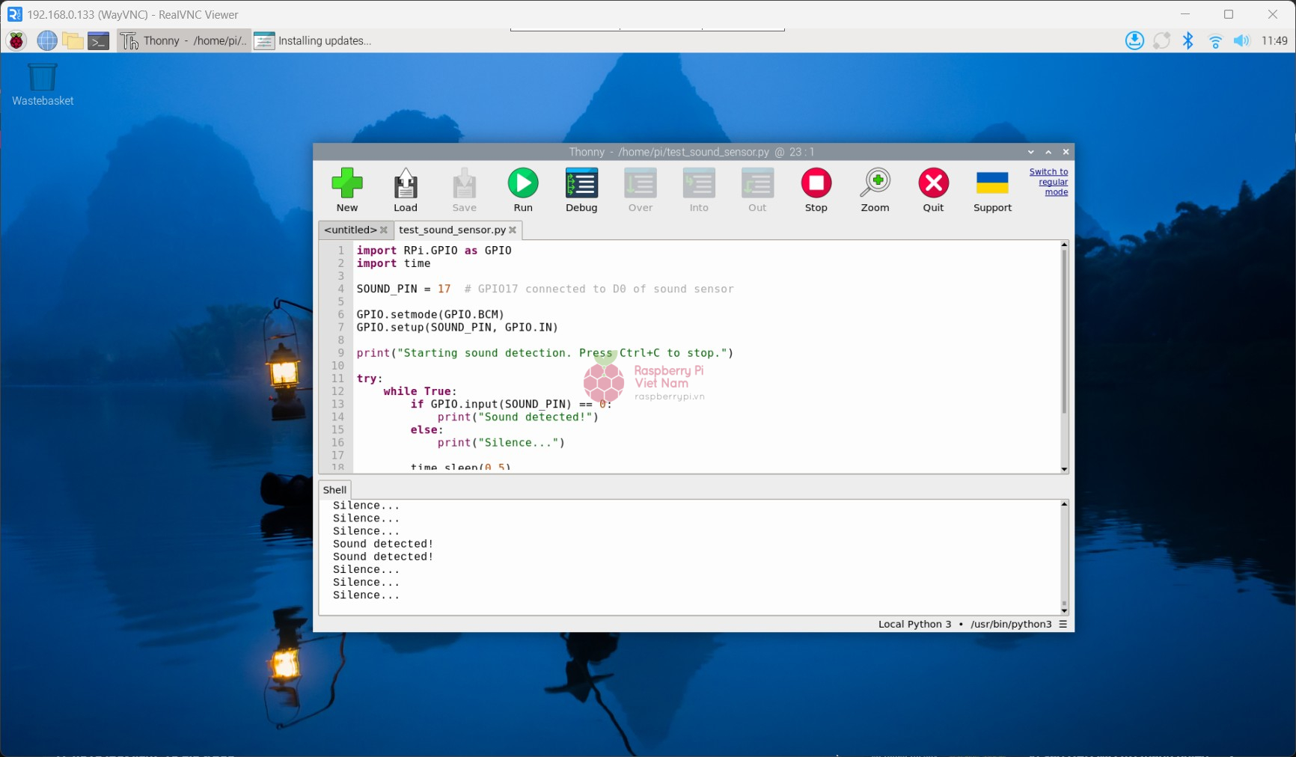
Task: Start debugging with the Debug icon
Action: [581, 184]
